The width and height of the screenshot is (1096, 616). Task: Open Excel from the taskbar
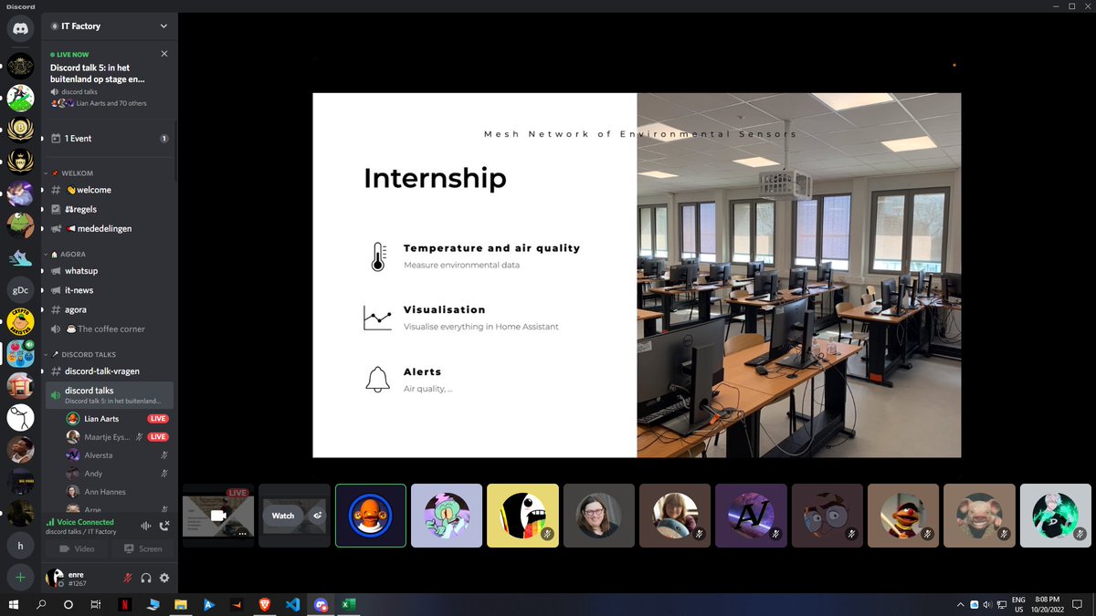click(349, 604)
